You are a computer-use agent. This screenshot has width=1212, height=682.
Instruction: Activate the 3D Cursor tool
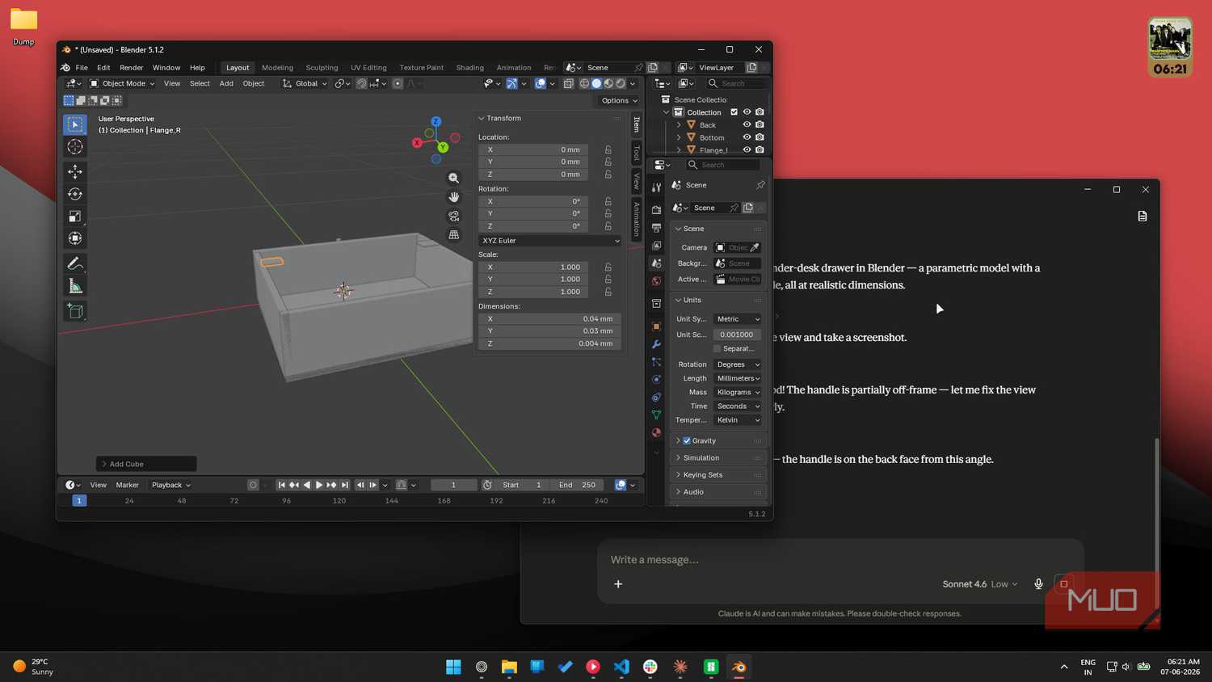[x=75, y=147]
